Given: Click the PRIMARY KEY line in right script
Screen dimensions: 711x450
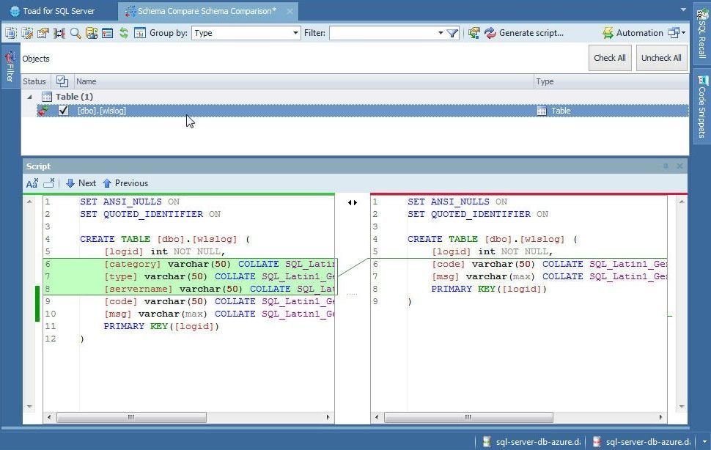Looking at the screenshot, I should coord(489,289).
